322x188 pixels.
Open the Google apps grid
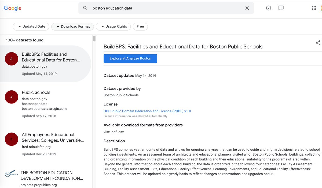tap(314, 8)
